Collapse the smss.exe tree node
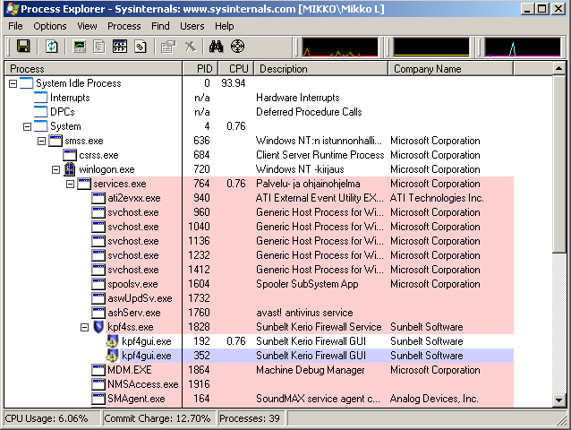The image size is (571, 430). pos(41,141)
